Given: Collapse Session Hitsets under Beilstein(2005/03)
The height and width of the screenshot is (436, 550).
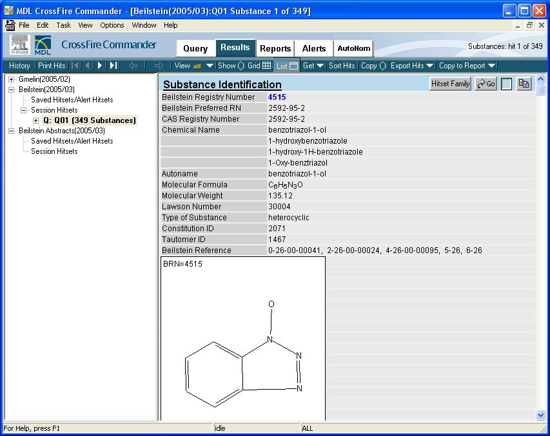Looking at the screenshot, I should pos(23,110).
